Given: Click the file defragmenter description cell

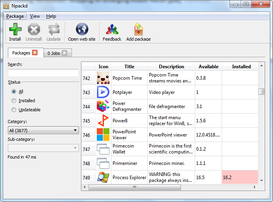Looking at the screenshot, I should (x=171, y=106).
